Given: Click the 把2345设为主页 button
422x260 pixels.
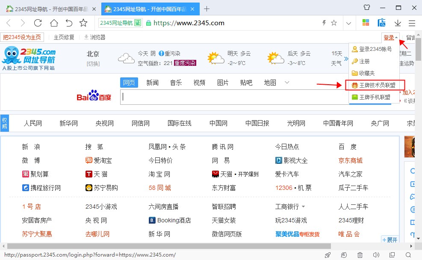Looking at the screenshot, I should click(23, 37).
